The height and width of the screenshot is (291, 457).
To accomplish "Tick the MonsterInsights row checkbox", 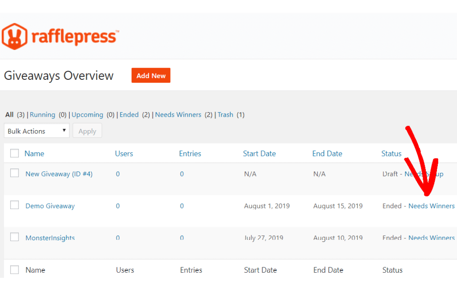I will pyautogui.click(x=15, y=237).
